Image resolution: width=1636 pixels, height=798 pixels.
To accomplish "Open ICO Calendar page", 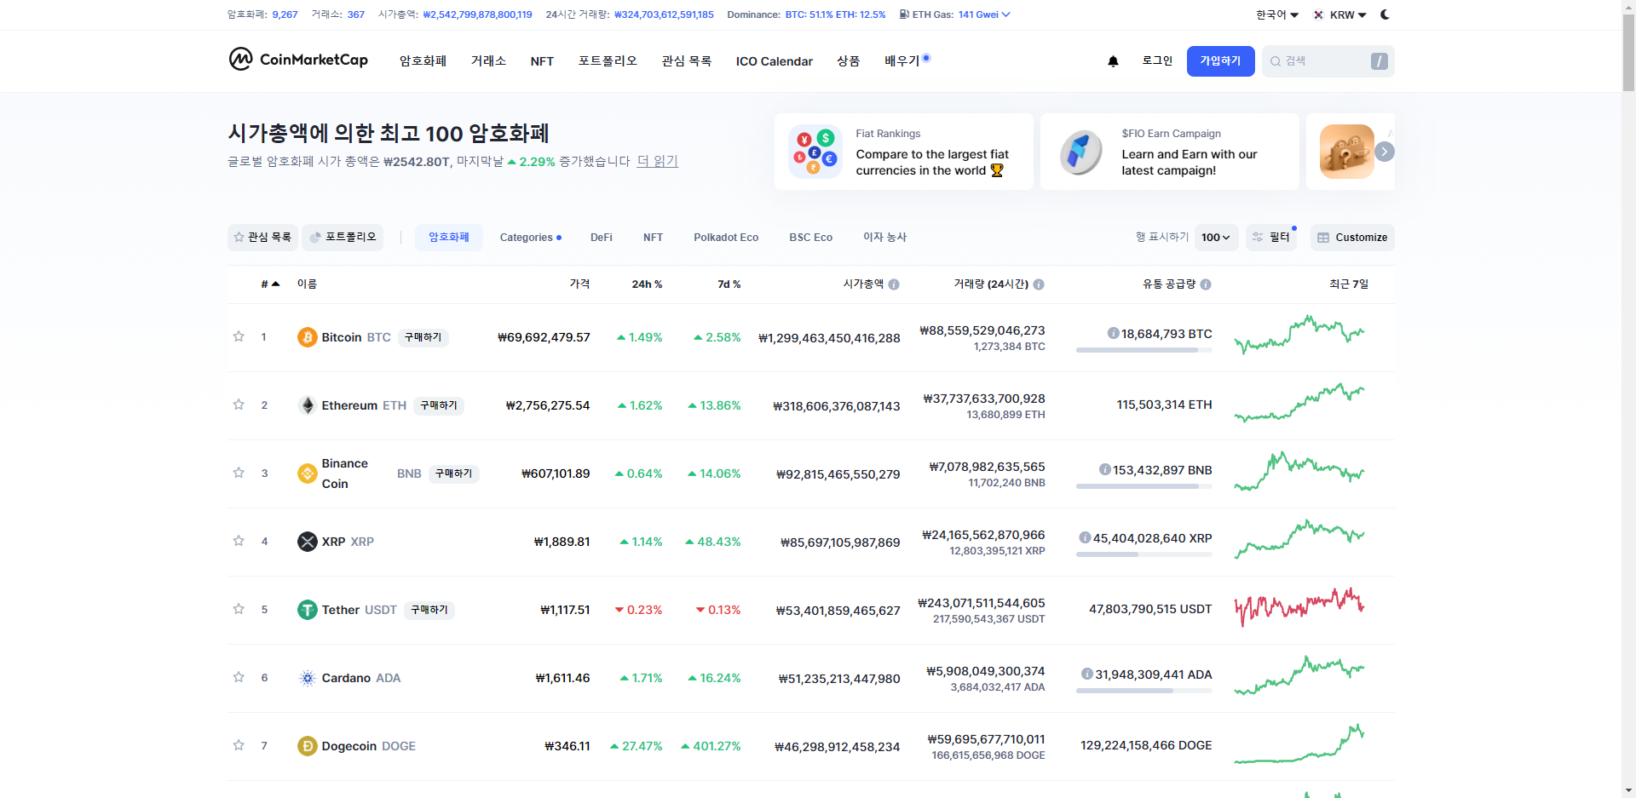I will click(x=775, y=61).
